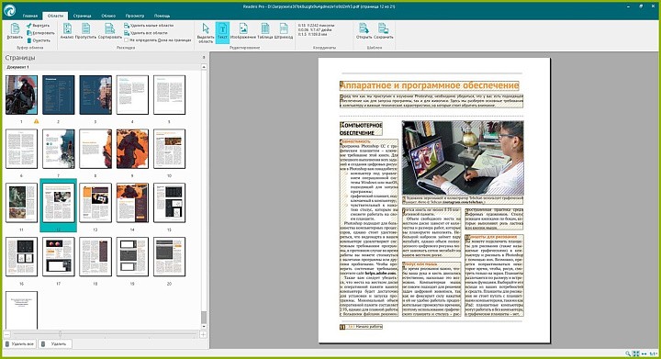The height and width of the screenshot is (359, 661).
Task: Activate the Выделить область pointer tool
Action: 206,33
